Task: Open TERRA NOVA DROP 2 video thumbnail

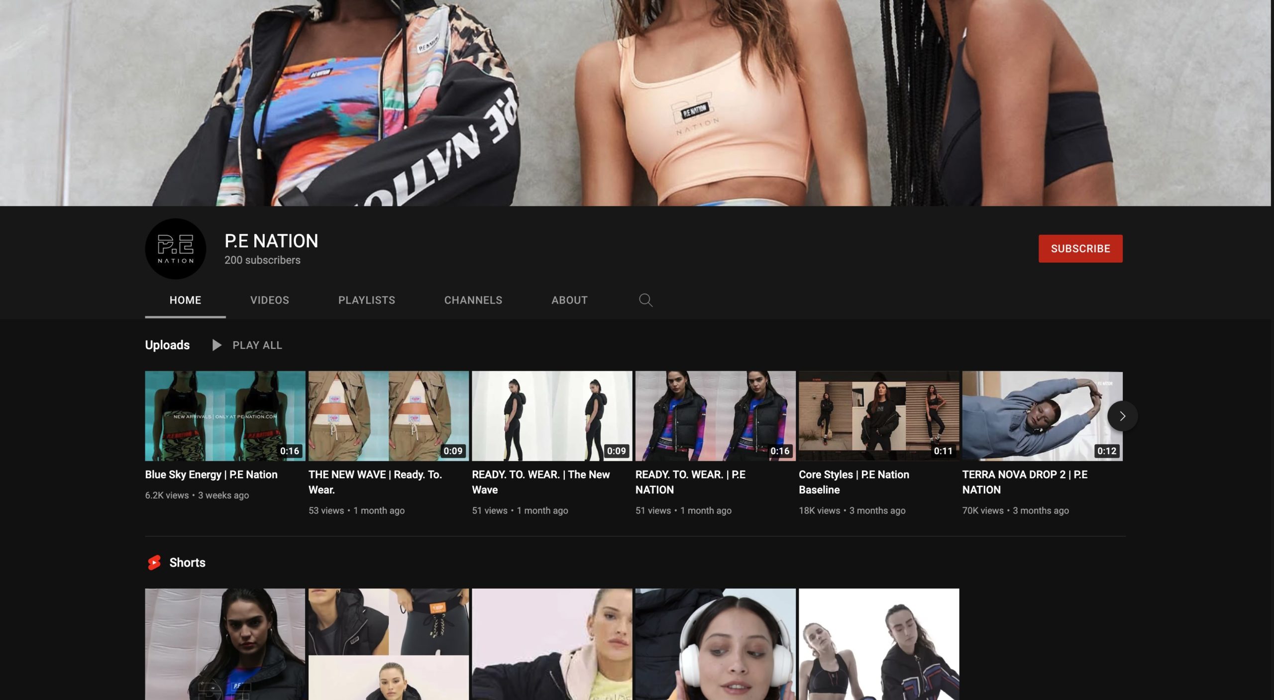Action: [1042, 415]
